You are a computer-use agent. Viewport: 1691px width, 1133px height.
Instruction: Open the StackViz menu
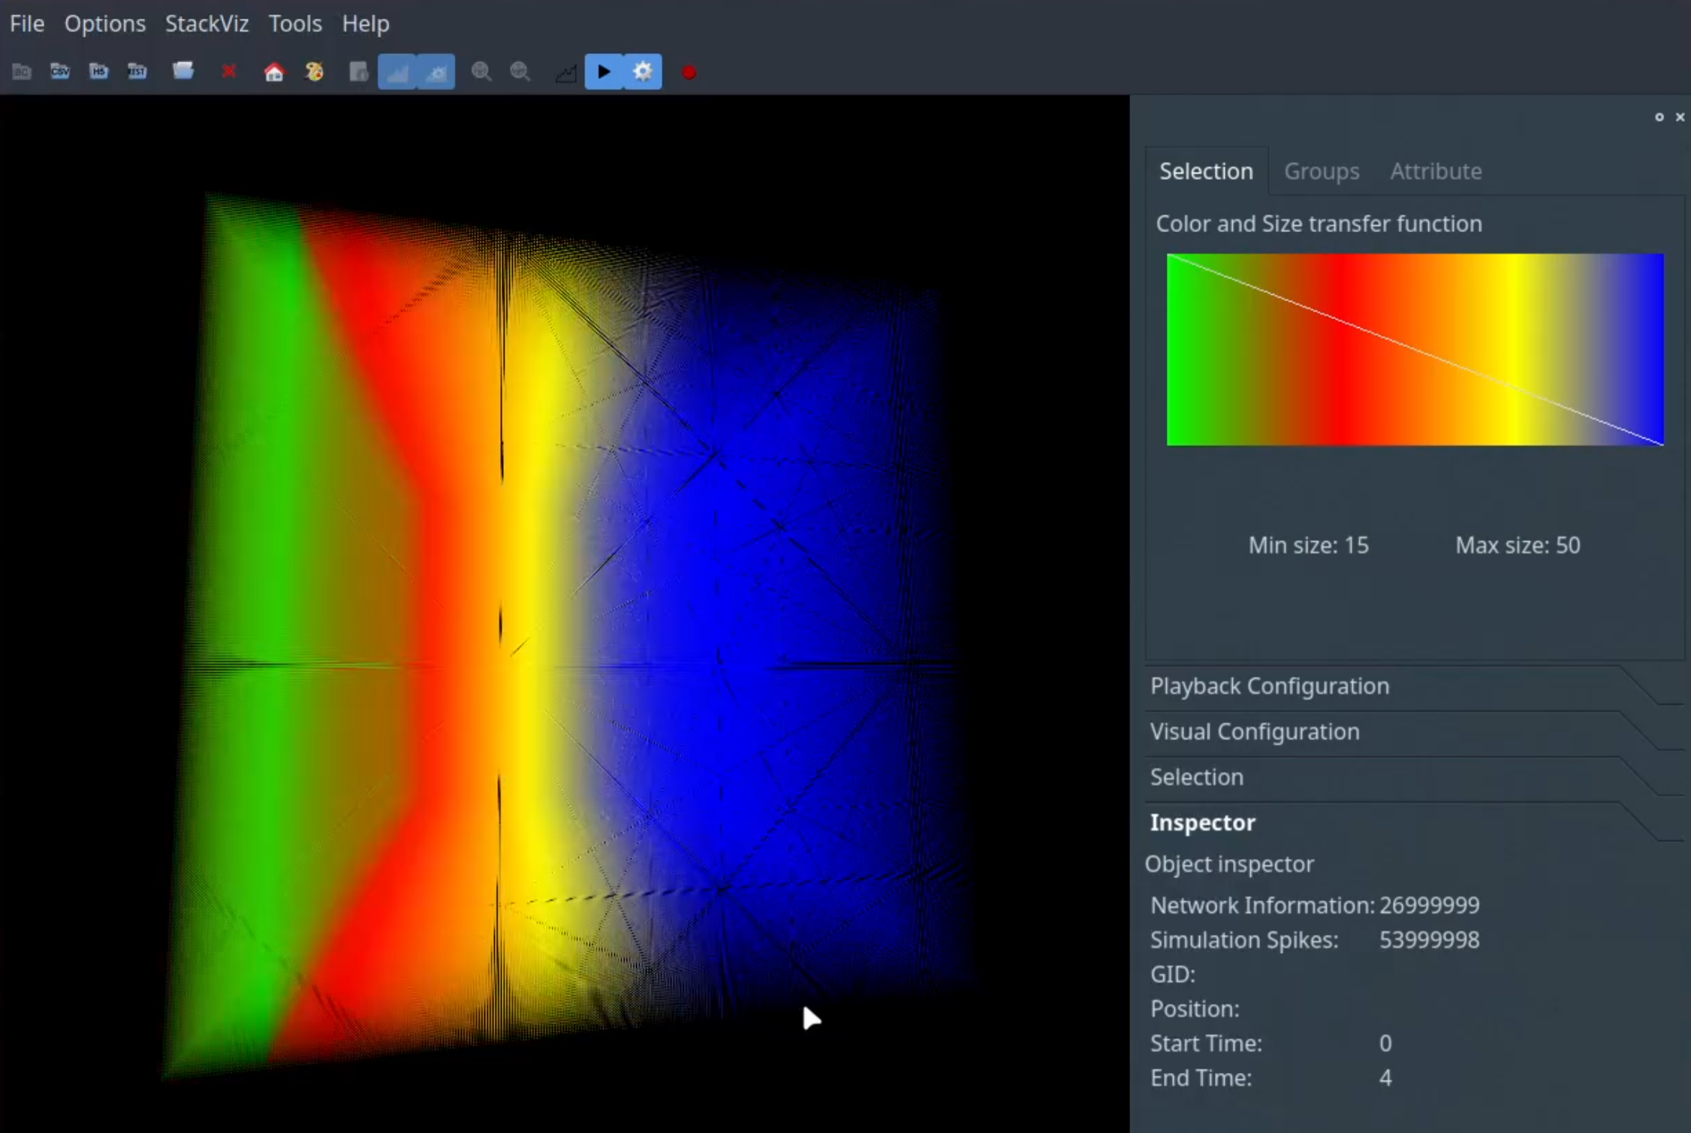(206, 23)
